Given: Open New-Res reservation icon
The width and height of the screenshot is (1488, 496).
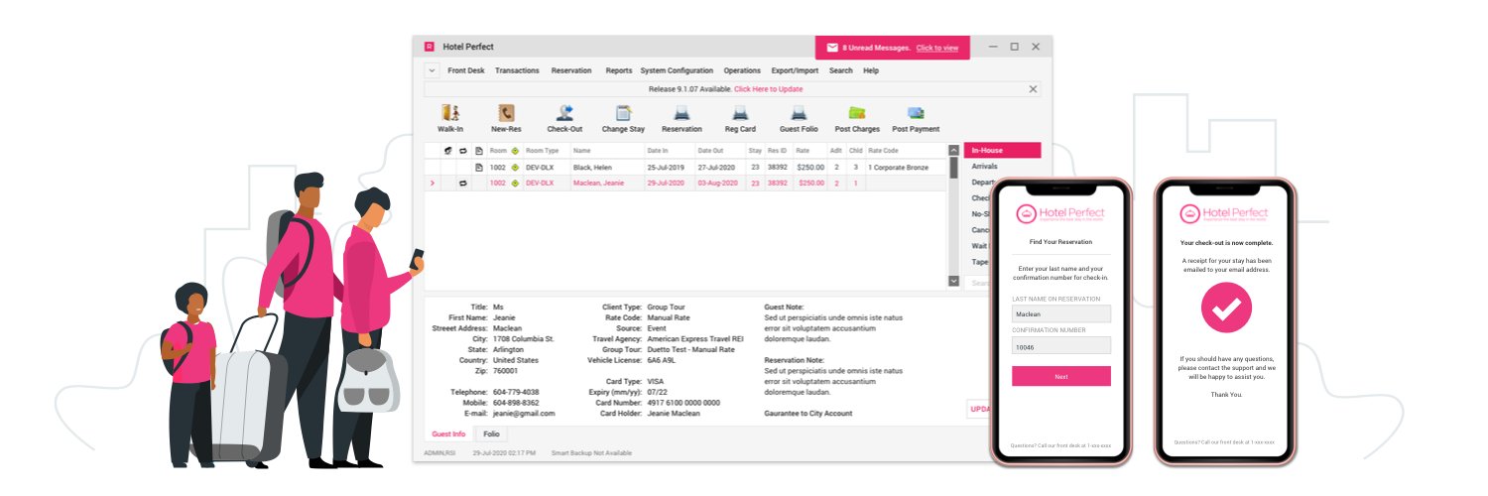Looking at the screenshot, I should click(506, 114).
